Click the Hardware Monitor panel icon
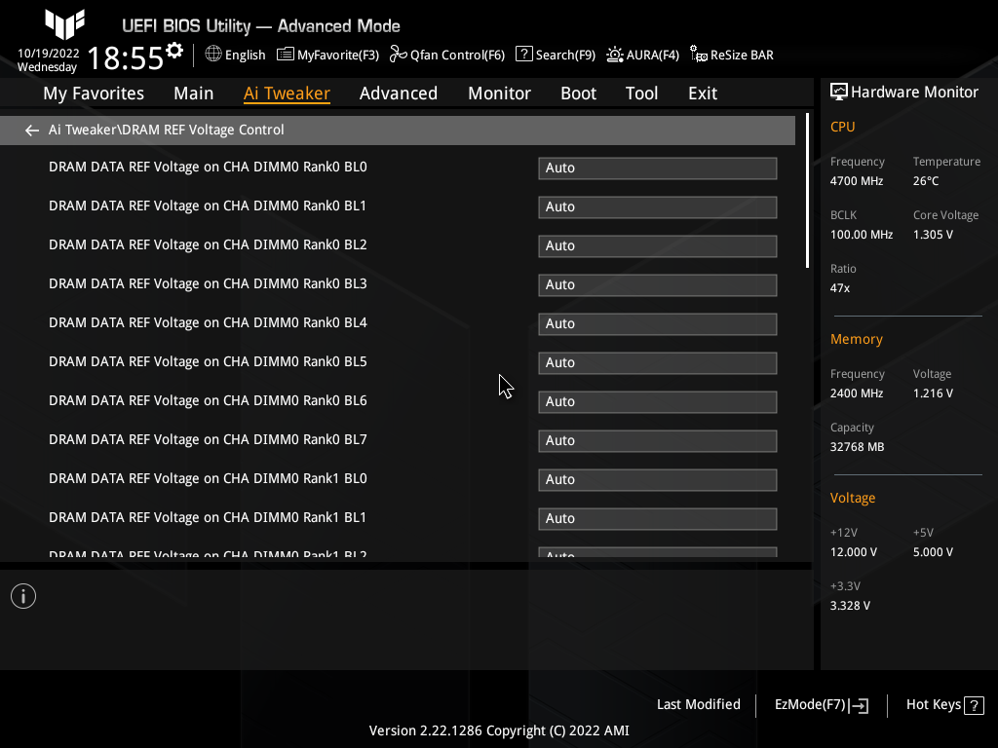Screen dimensions: 998x748 coord(839,91)
